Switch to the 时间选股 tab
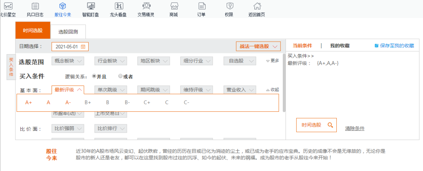Image resolution: width=423 pixels, height=171 pixels. (33, 30)
